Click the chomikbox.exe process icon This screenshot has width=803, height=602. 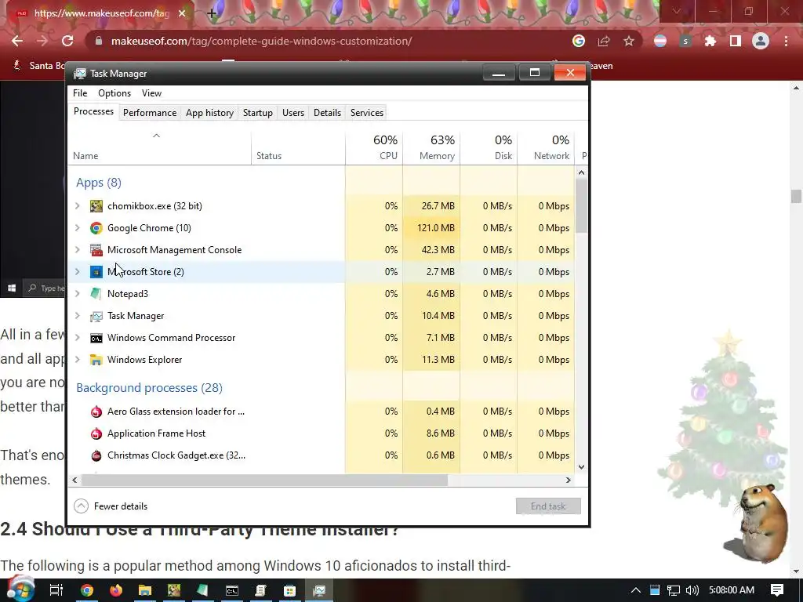coord(96,206)
